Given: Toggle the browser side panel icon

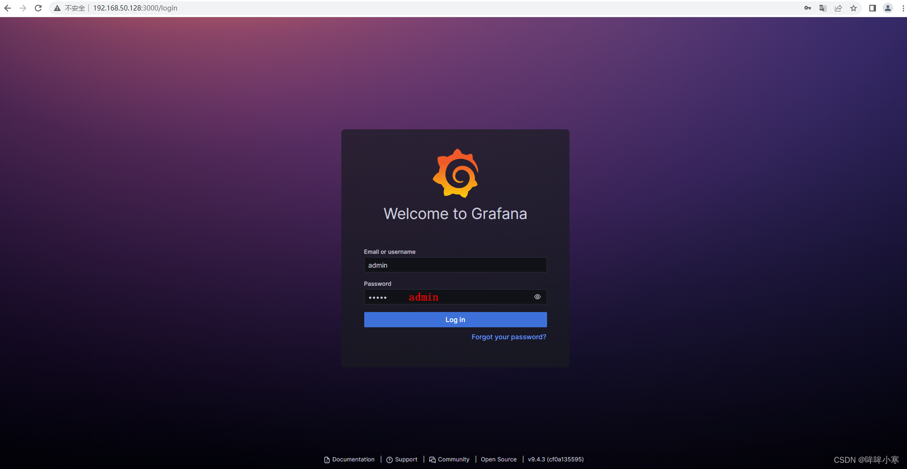Looking at the screenshot, I should click(872, 8).
